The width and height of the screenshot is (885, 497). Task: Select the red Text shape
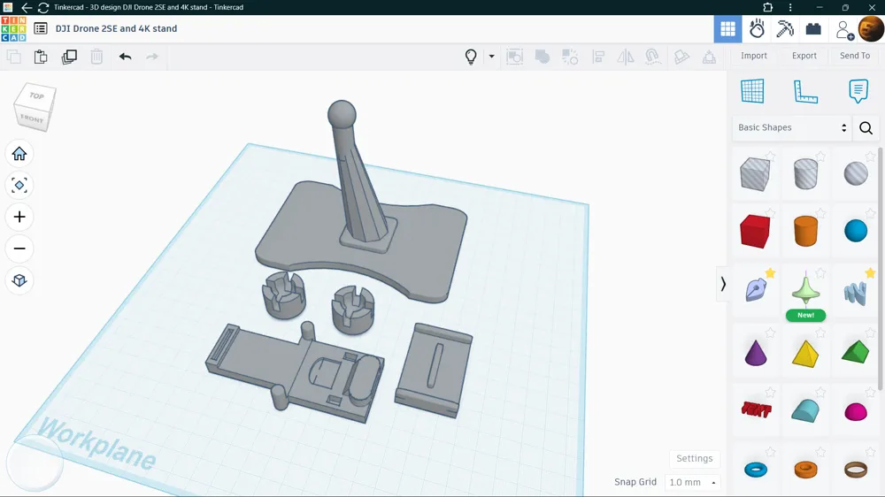click(x=756, y=409)
